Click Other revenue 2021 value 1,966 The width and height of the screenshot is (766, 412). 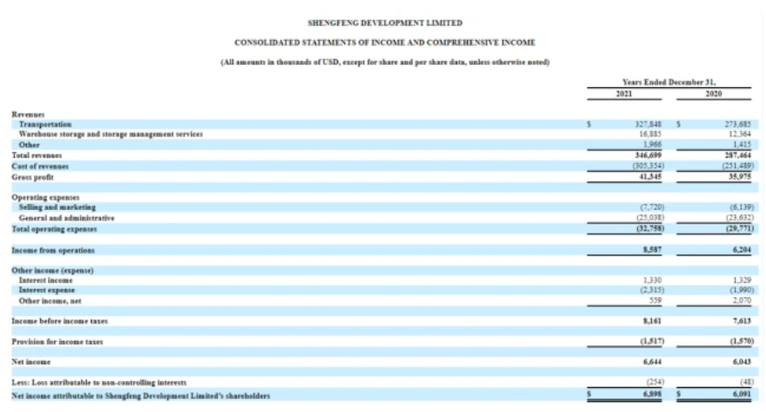[652, 145]
